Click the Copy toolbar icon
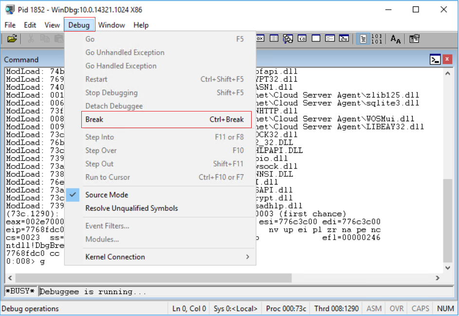This screenshot has height=316, width=459. point(45,38)
